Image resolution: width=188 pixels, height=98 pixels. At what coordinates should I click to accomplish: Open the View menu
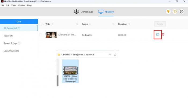pos(13,5)
